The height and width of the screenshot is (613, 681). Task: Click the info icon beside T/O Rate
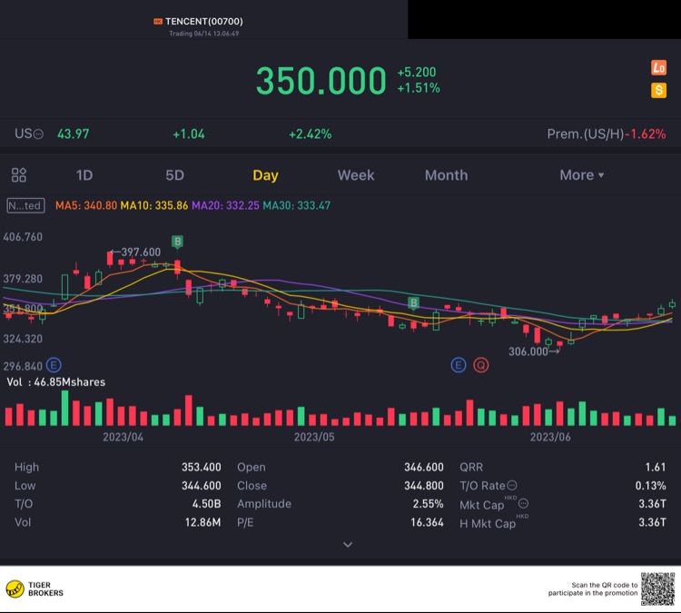point(512,485)
